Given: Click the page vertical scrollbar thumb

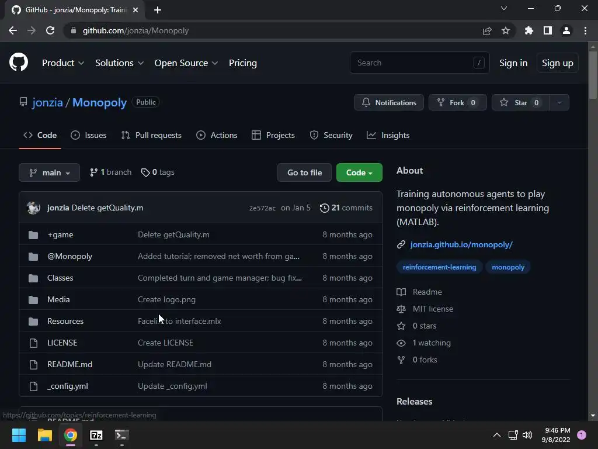Looking at the screenshot, I should click(593, 74).
